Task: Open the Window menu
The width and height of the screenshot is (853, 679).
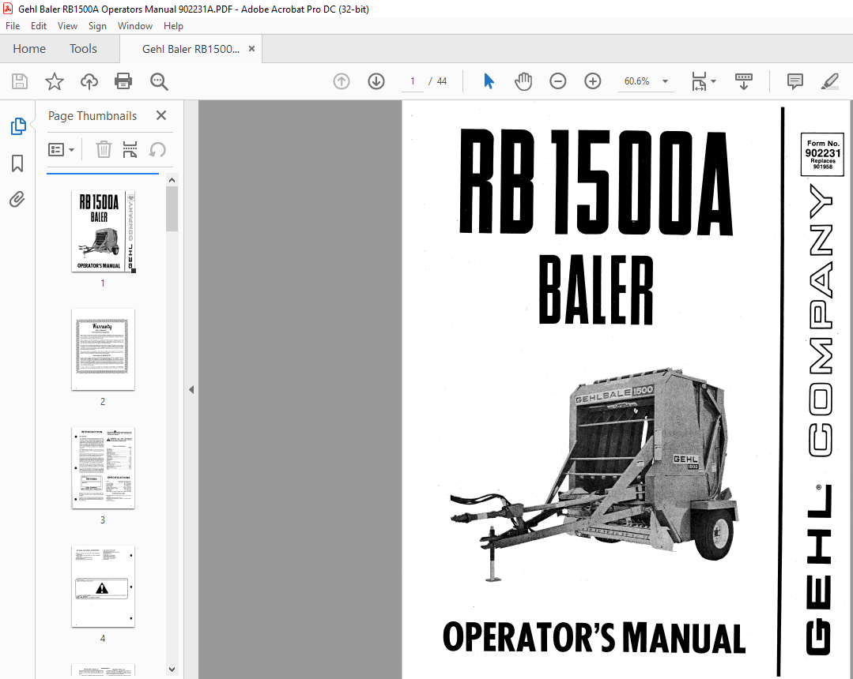Action: (135, 25)
